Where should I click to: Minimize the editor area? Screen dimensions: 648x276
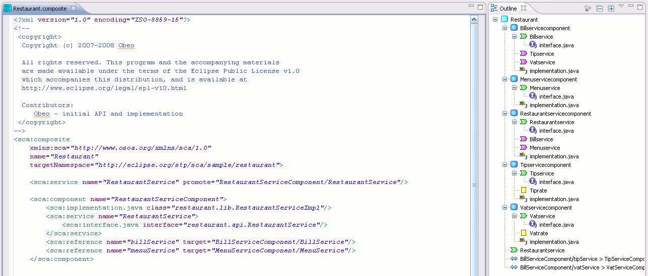tap(472, 6)
